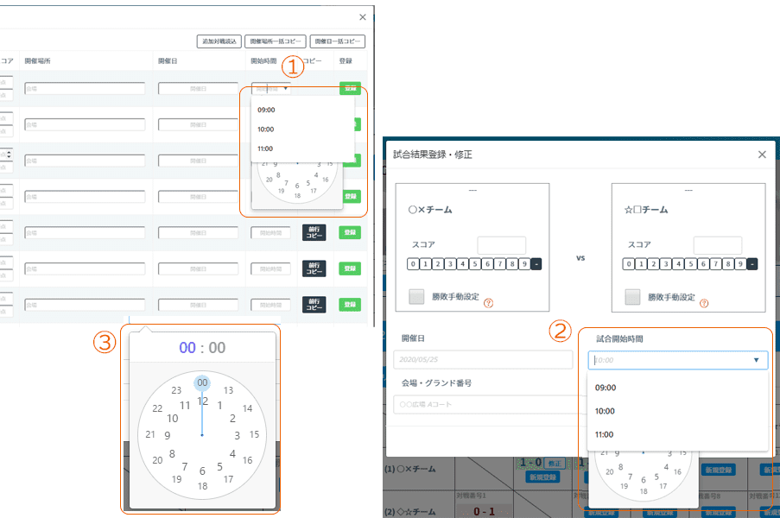Select score 4 for ☆□チーム
This screenshot has height=518, width=780.
679,264
